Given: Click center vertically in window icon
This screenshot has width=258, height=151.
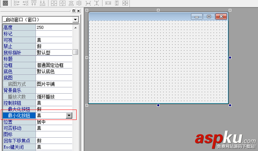Looking at the screenshot, I should [63, 3].
